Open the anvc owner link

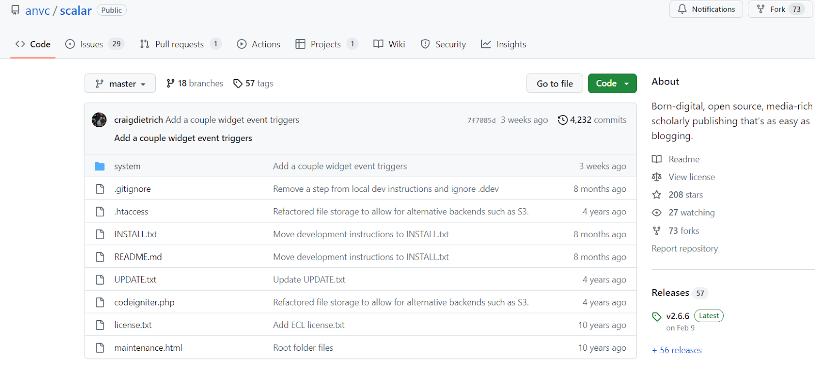(38, 11)
